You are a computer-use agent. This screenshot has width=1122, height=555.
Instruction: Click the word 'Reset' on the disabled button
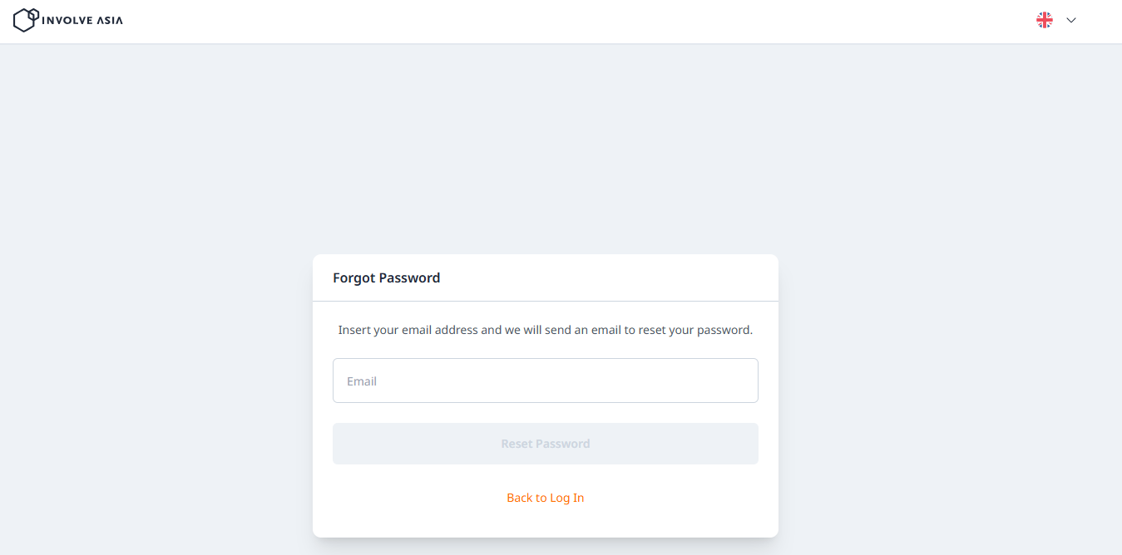pos(517,444)
